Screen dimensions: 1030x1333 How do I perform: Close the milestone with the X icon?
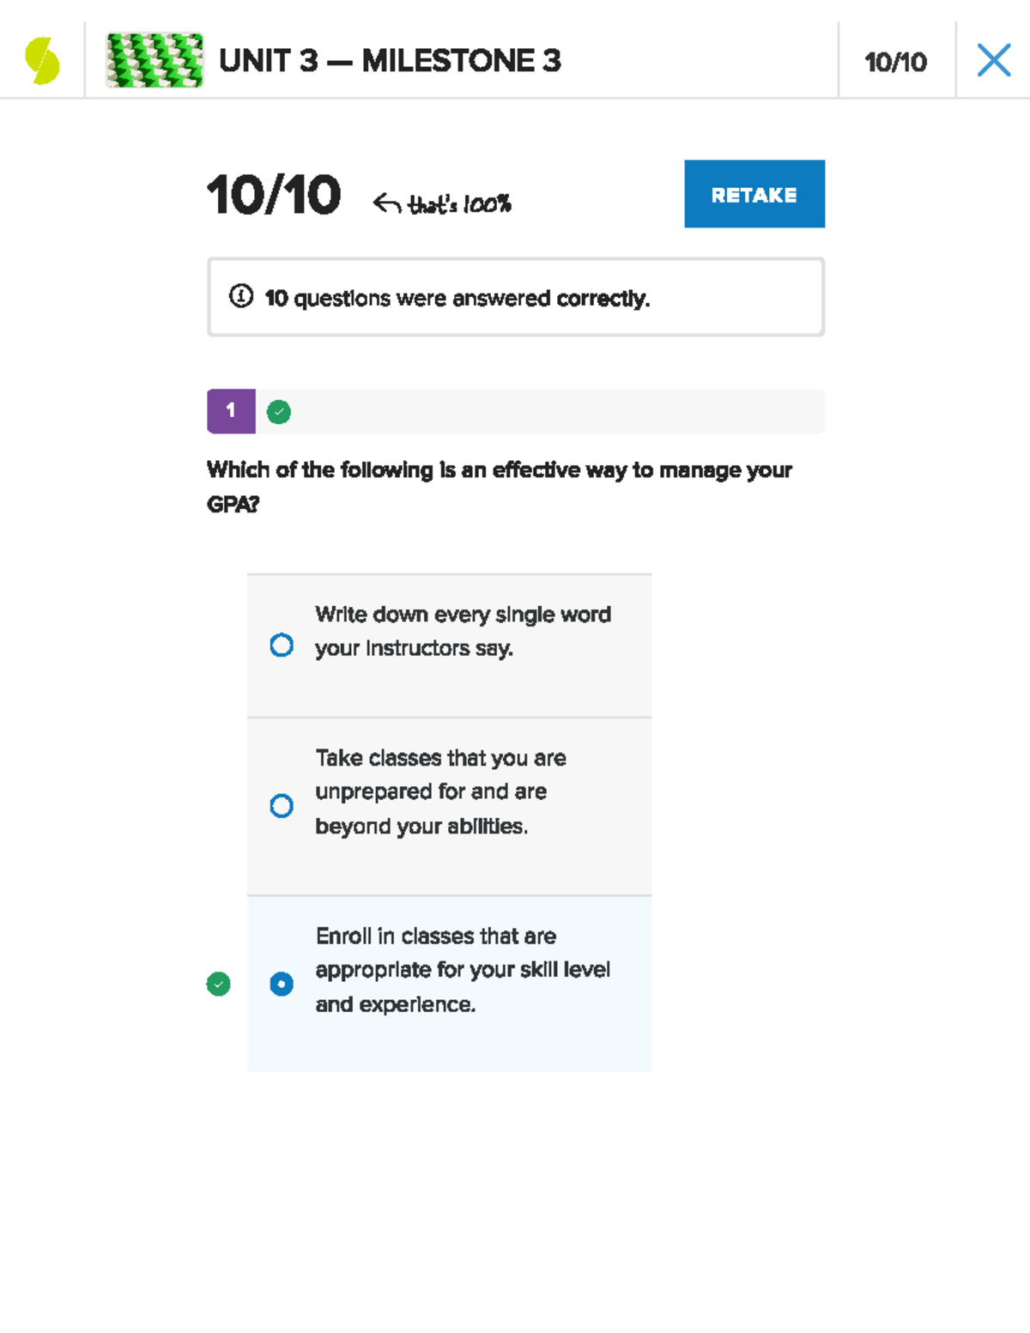993,61
